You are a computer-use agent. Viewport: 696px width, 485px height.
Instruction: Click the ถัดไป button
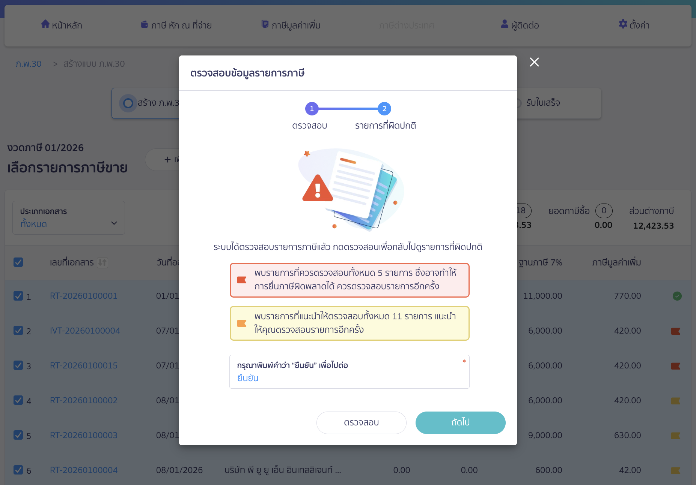click(x=460, y=422)
